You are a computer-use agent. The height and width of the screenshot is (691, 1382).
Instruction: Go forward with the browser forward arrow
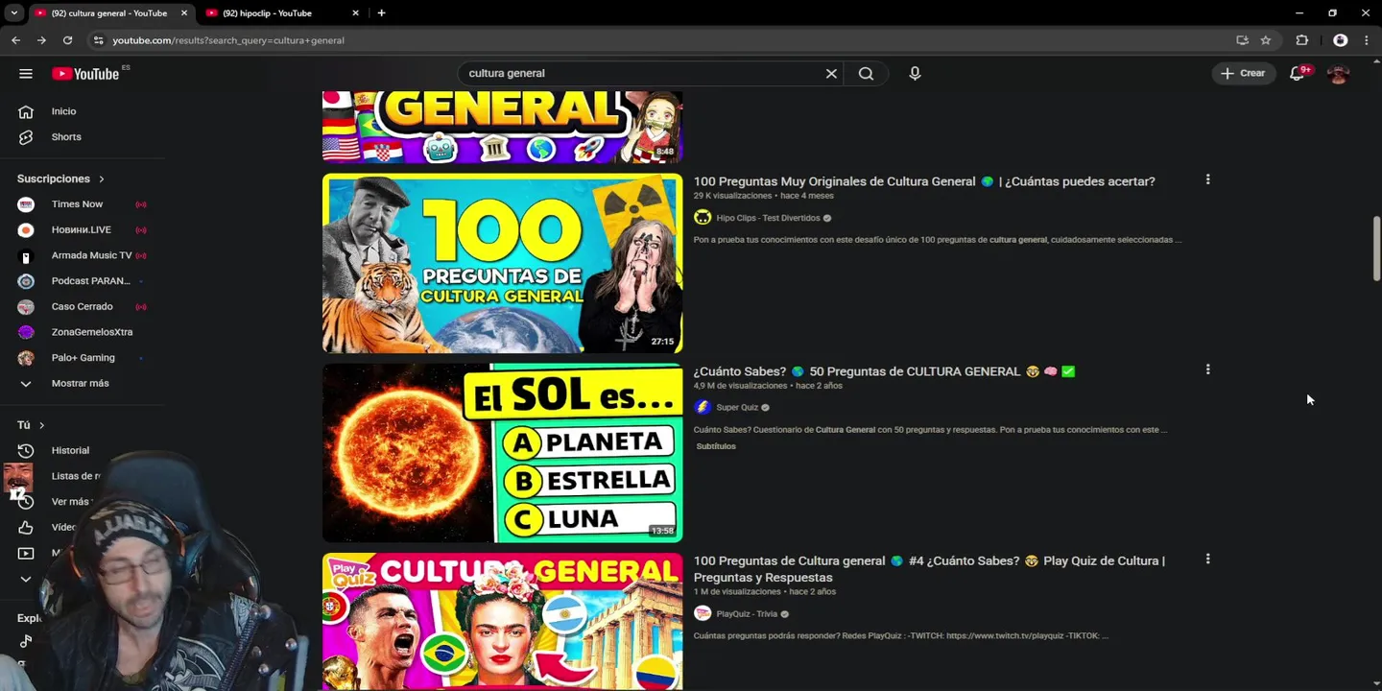[41, 40]
